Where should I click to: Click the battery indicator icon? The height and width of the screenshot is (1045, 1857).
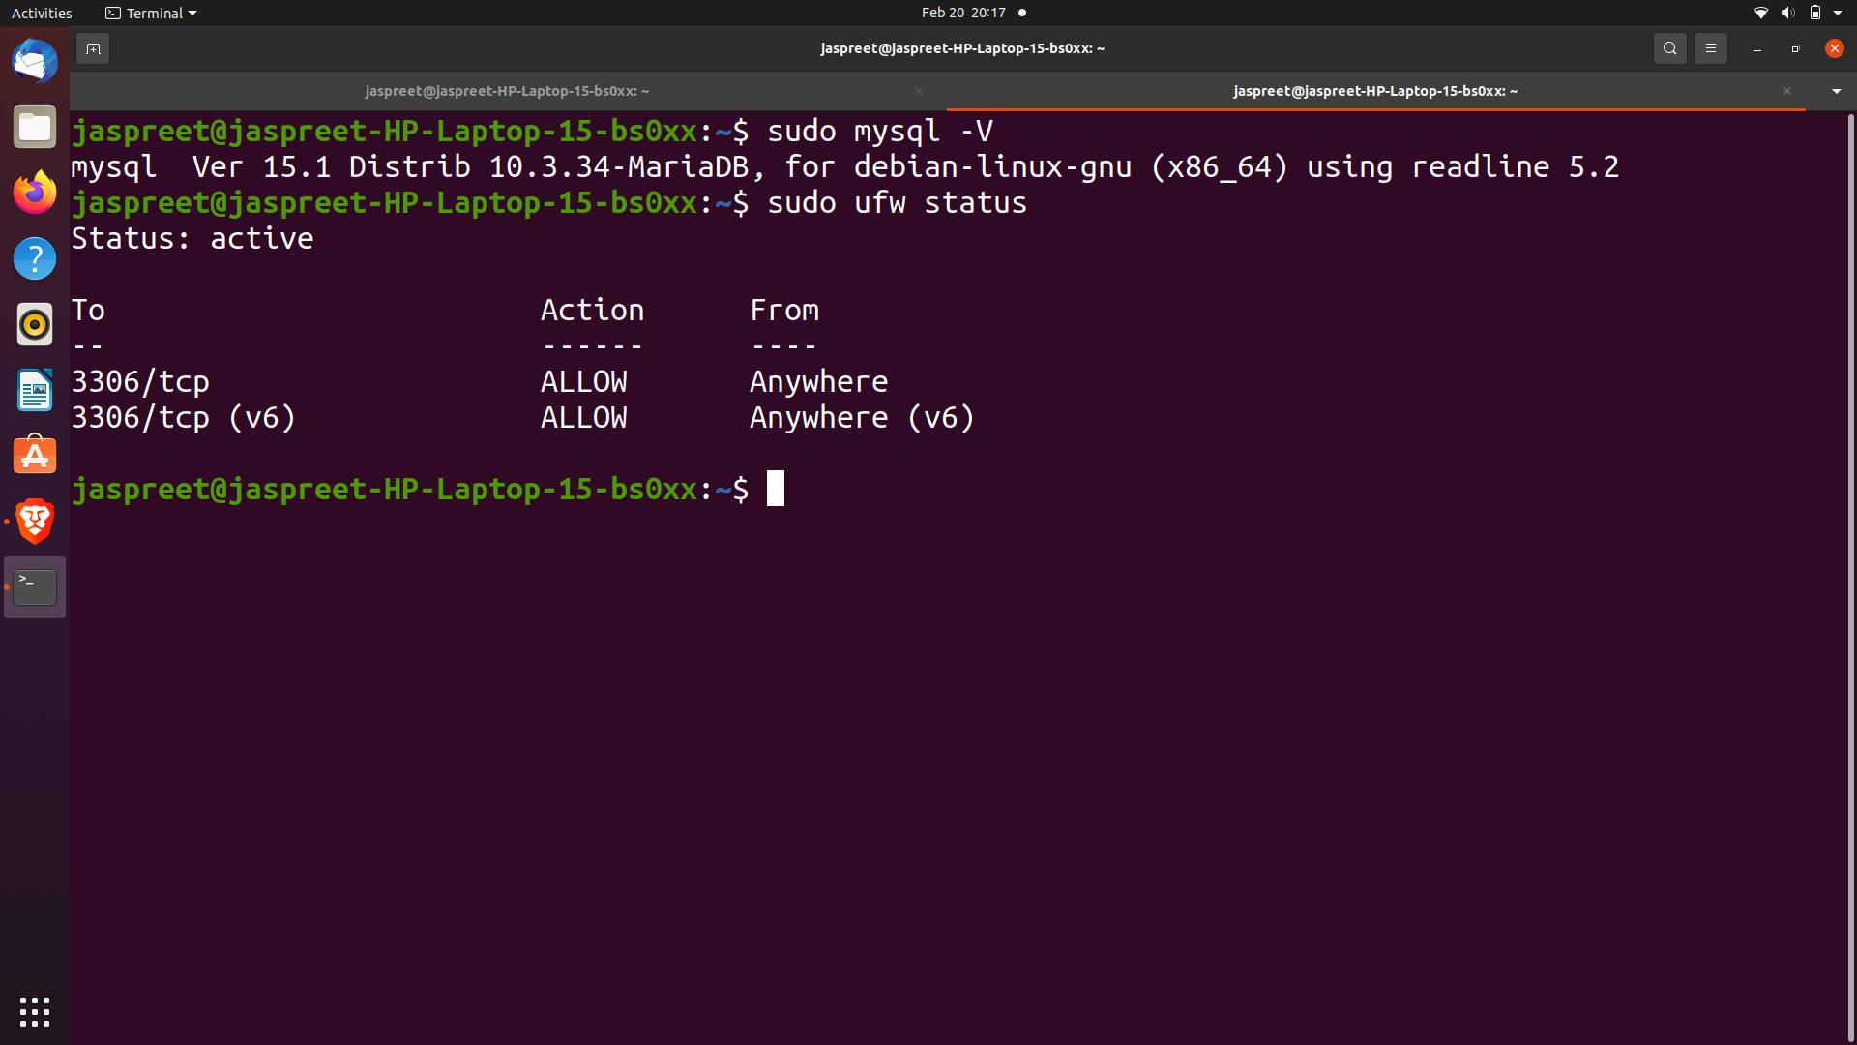coord(1814,13)
